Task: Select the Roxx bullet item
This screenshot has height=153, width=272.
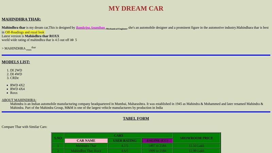Action: 14,93
